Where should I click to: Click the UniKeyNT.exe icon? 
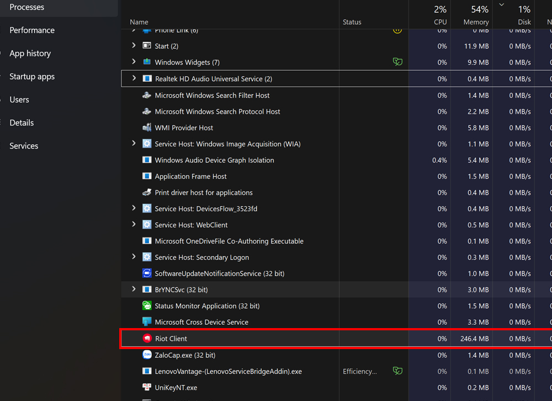point(147,388)
